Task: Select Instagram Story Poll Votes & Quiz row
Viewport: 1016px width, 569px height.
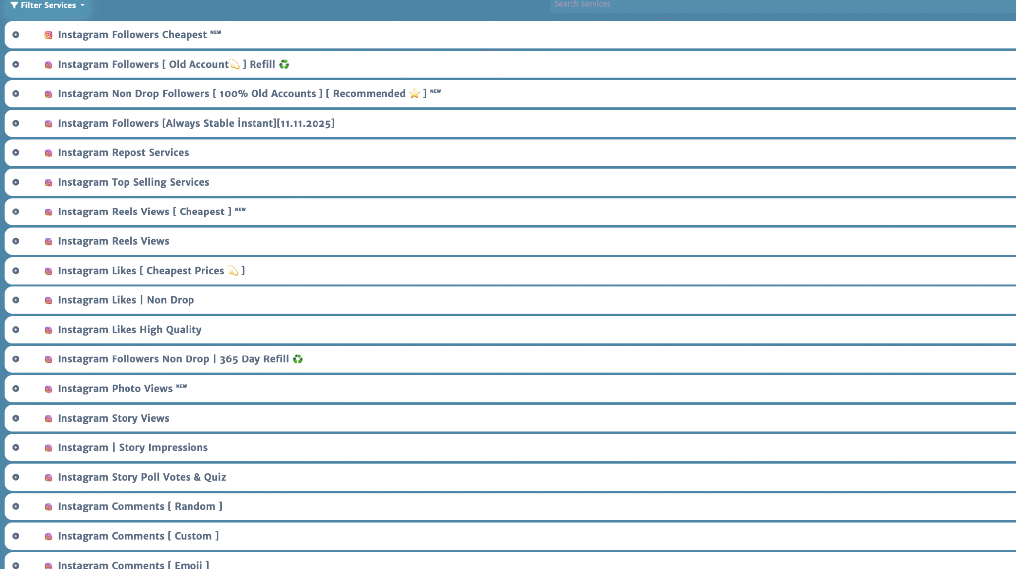Action: (142, 477)
